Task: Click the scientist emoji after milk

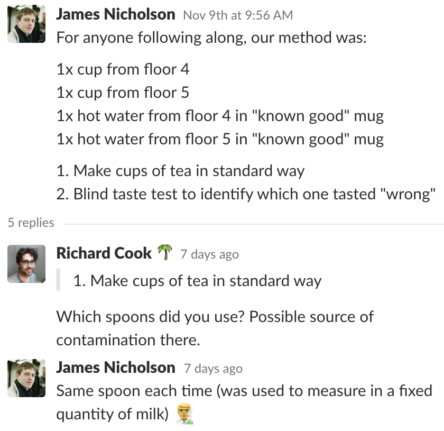Action: 185,414
